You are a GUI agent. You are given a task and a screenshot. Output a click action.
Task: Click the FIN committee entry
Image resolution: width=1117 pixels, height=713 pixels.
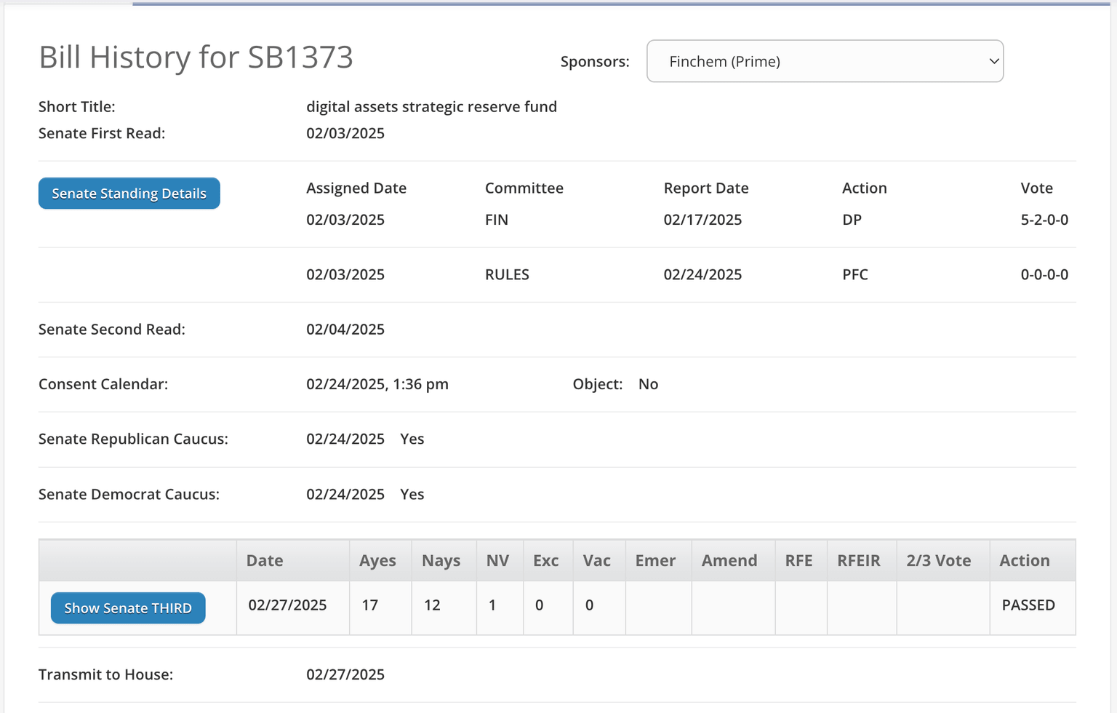point(497,219)
